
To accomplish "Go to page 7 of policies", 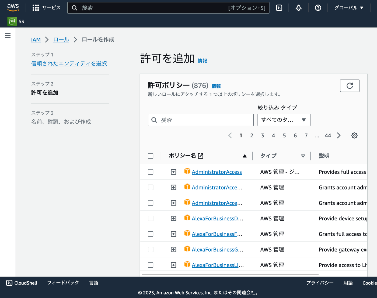I will (306, 135).
